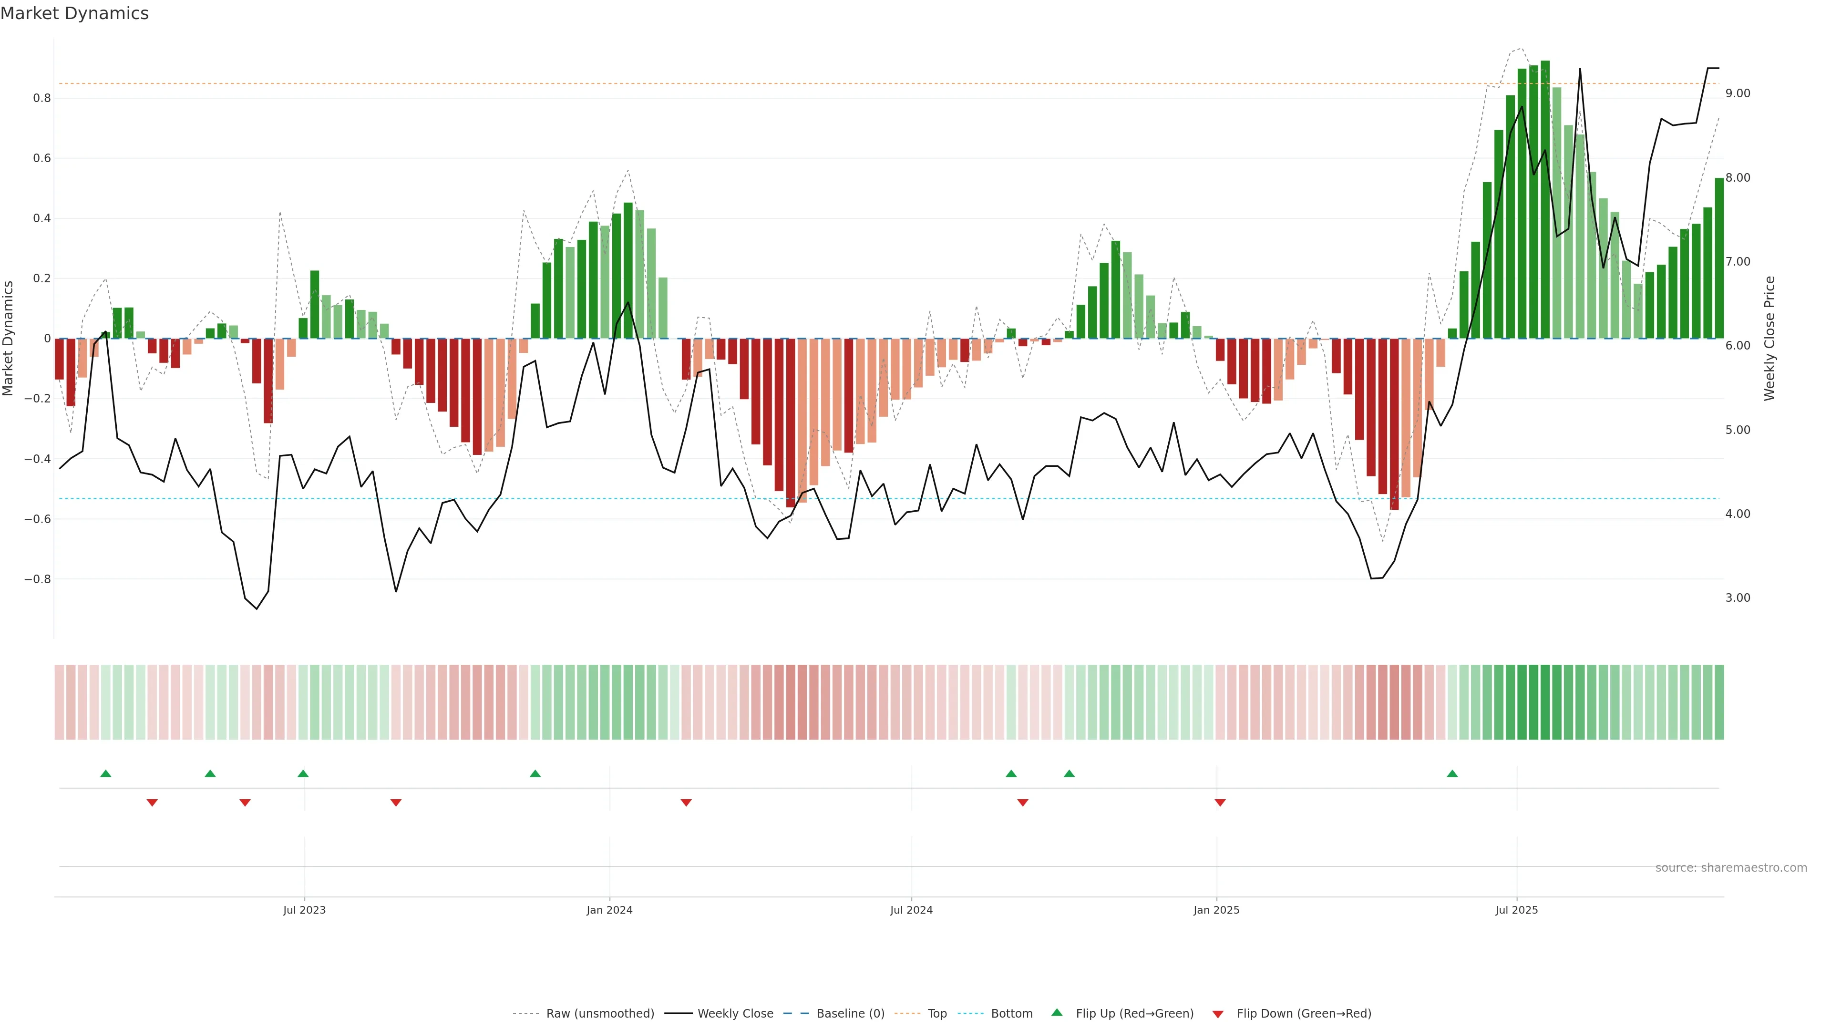This screenshot has width=1831, height=1030.
Task: Click the Jan 2025 x-axis label
Action: tap(1216, 910)
